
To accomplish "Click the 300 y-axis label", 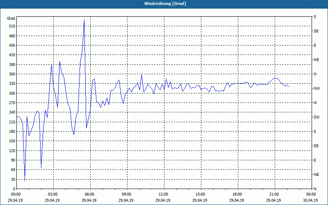I will point(12,93).
